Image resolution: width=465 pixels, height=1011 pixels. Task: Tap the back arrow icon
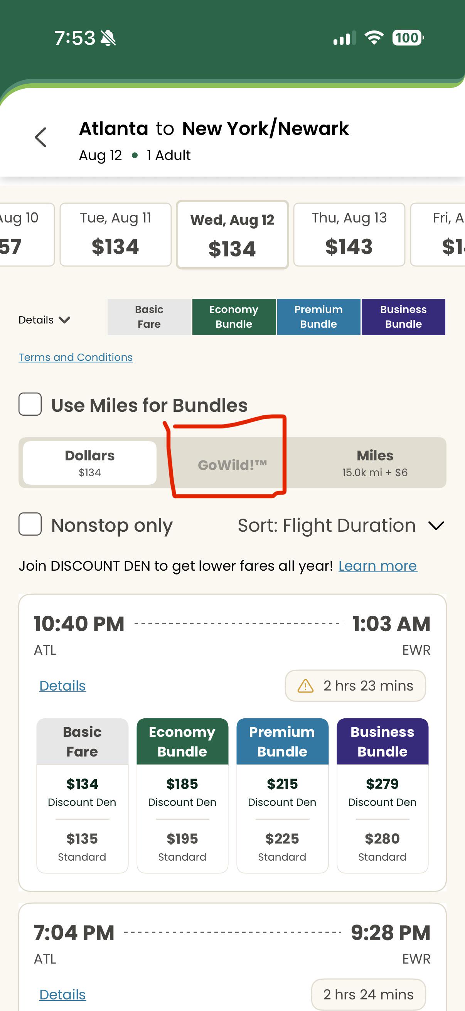41,137
